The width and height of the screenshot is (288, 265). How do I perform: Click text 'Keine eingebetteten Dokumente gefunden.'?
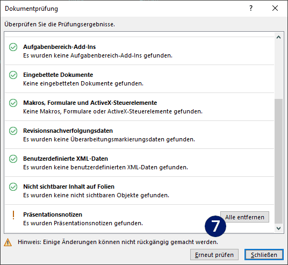point(83,83)
